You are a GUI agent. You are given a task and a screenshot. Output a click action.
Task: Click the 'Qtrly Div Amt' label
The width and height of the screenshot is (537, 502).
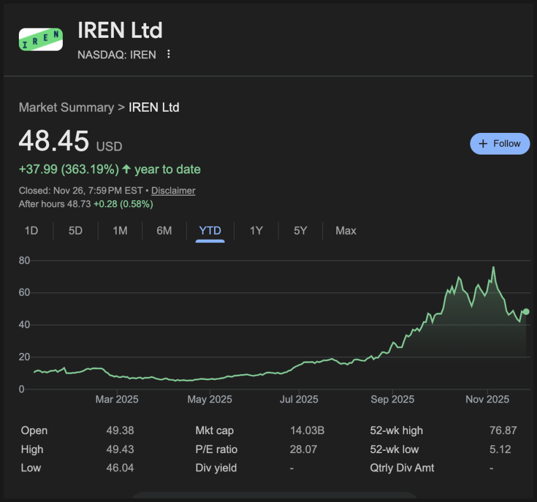coord(402,468)
